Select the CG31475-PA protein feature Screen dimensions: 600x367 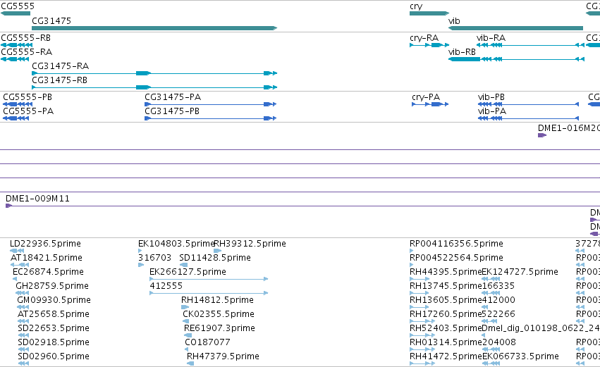pos(211,104)
